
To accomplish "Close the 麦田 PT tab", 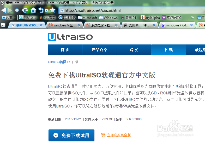I will [x=154, y=25].
